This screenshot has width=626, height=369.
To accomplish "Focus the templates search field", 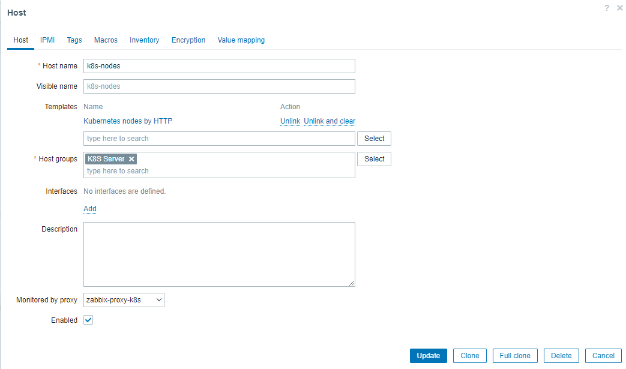I will (219, 139).
